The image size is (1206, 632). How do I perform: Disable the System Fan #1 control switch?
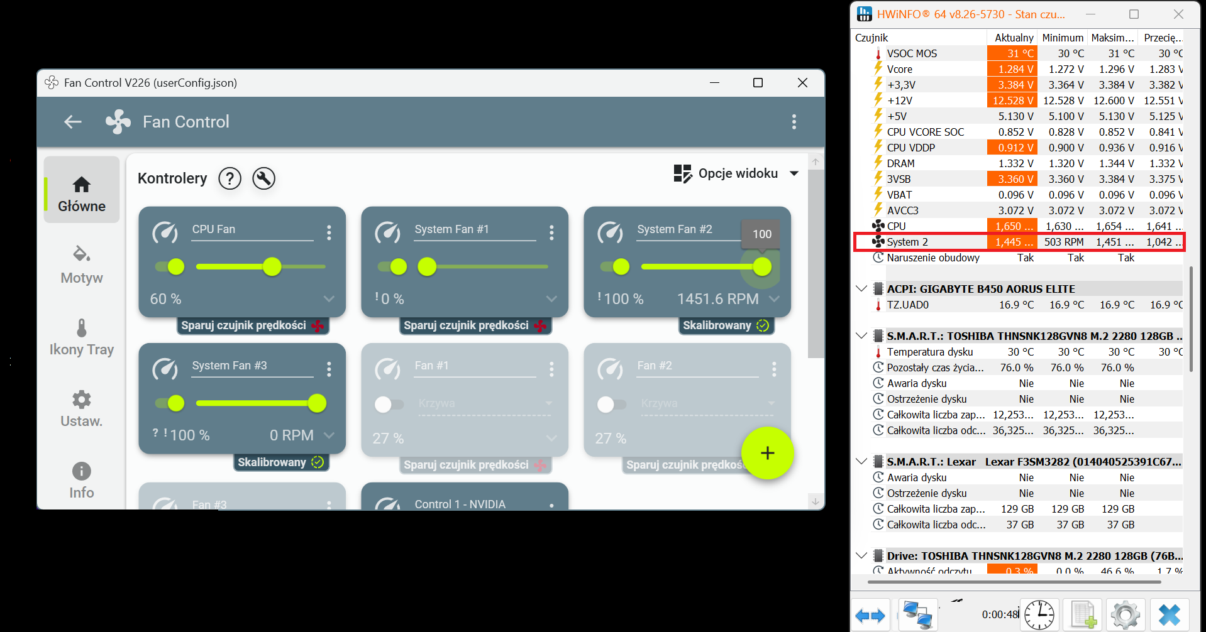click(x=393, y=267)
